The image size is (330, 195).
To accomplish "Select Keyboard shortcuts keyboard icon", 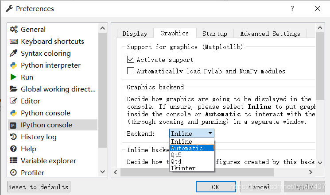I will (x=14, y=42).
